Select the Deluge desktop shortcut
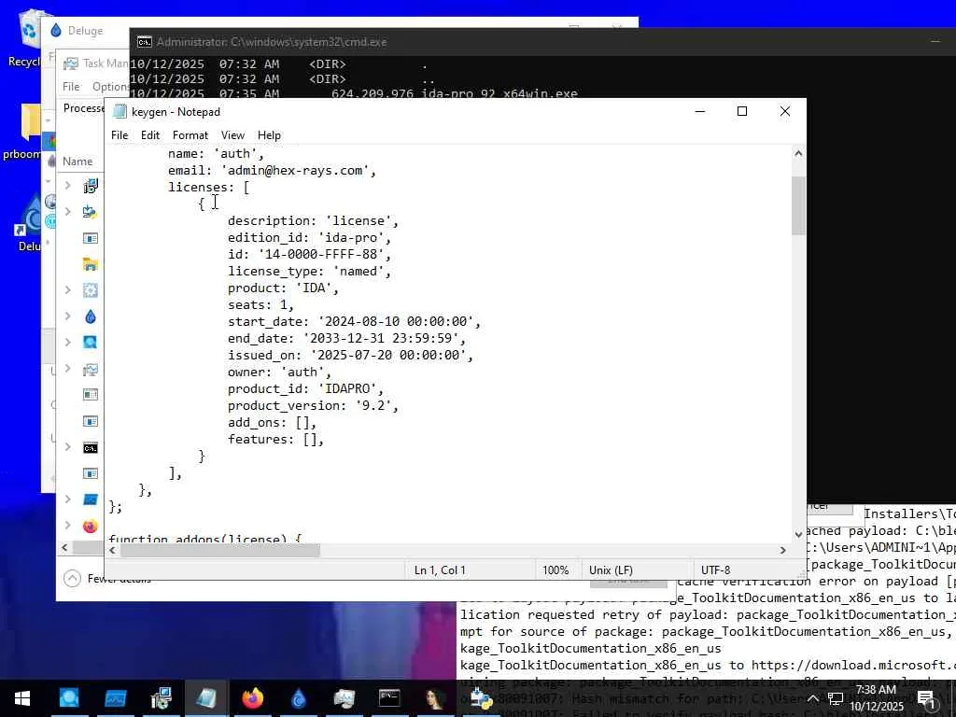The image size is (956, 717). click(x=29, y=224)
